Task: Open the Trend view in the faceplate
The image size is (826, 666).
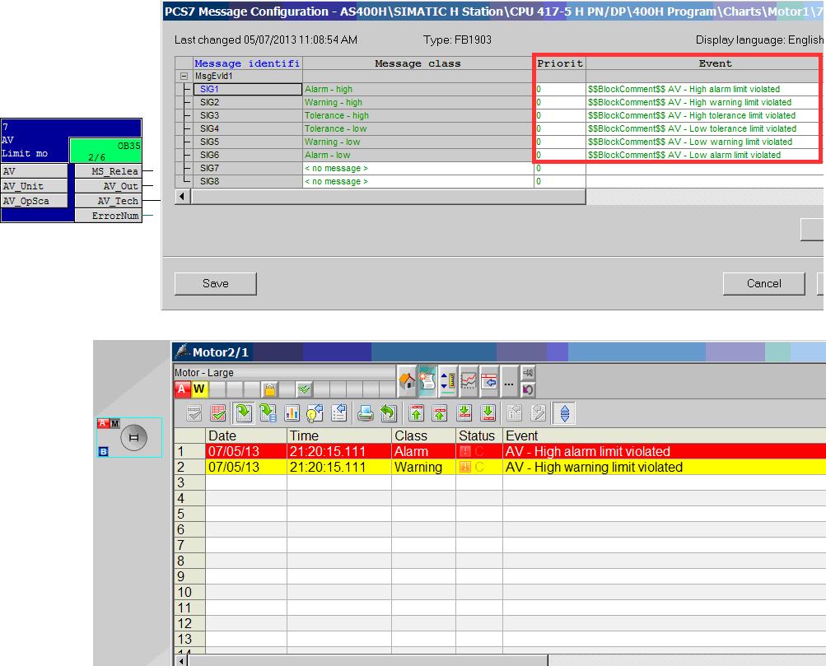Action: [468, 380]
